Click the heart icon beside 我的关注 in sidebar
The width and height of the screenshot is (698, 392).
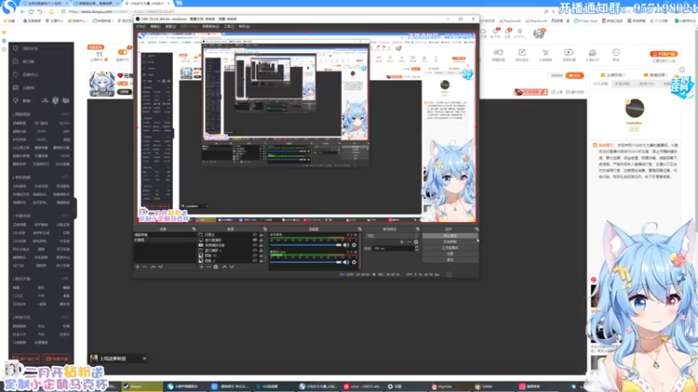(x=16, y=48)
